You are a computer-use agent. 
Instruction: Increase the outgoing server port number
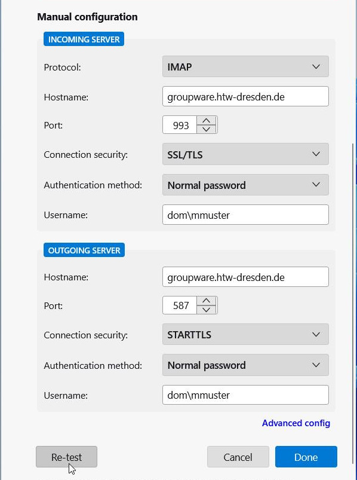tap(207, 301)
